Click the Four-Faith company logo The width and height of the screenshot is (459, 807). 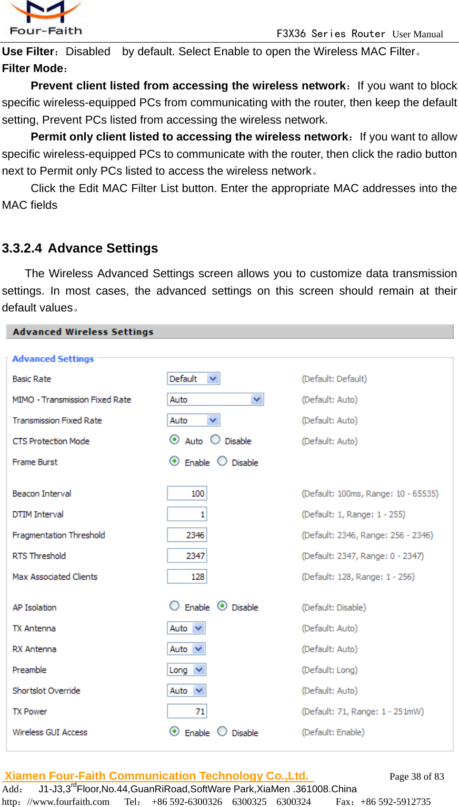45,17
